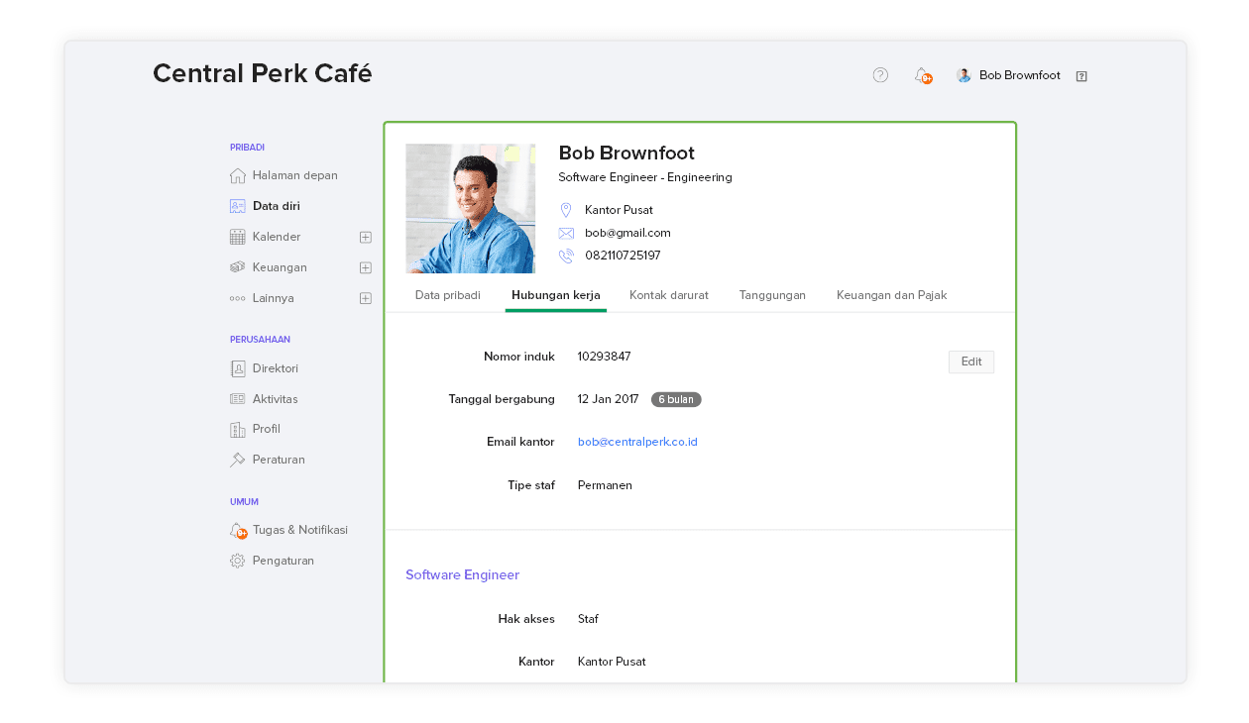Select Data diri in the sidebar
The width and height of the screenshot is (1249, 723).
click(277, 206)
